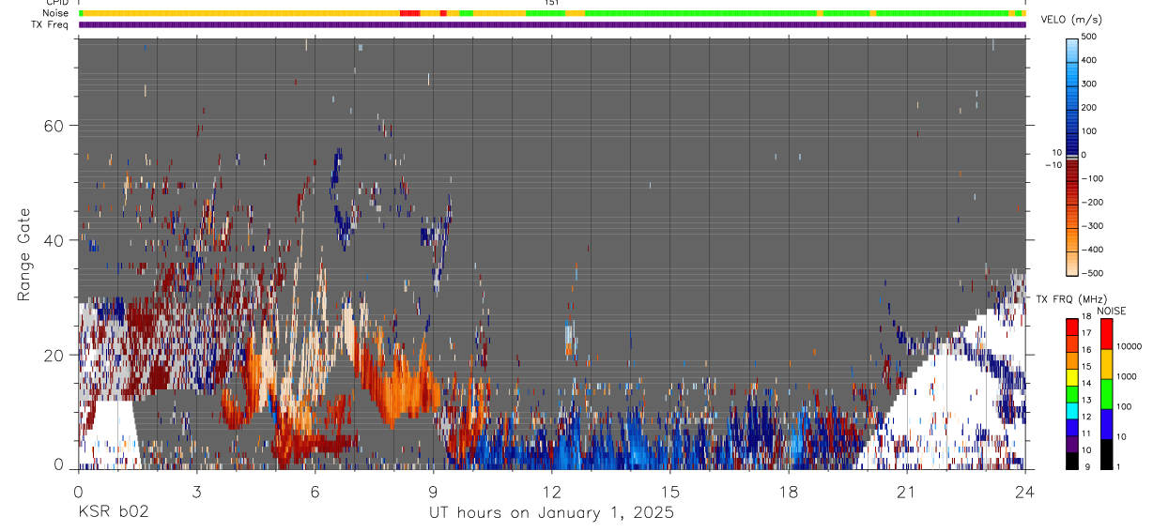Viewport: 1153px width, 532px height.
Task: Click the 21 tick on the UT hours axis
Action: (907, 491)
